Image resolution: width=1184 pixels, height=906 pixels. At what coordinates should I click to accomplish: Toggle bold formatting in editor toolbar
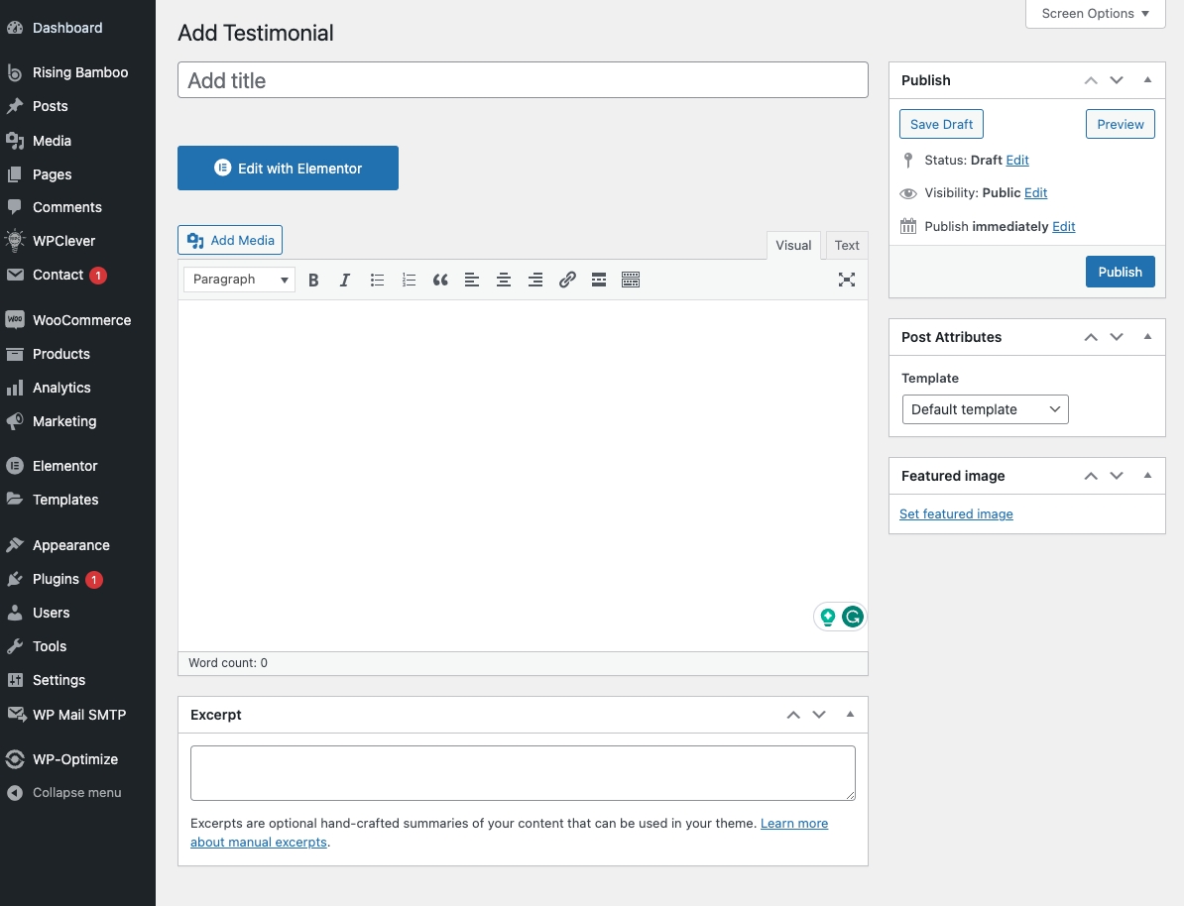click(x=313, y=281)
